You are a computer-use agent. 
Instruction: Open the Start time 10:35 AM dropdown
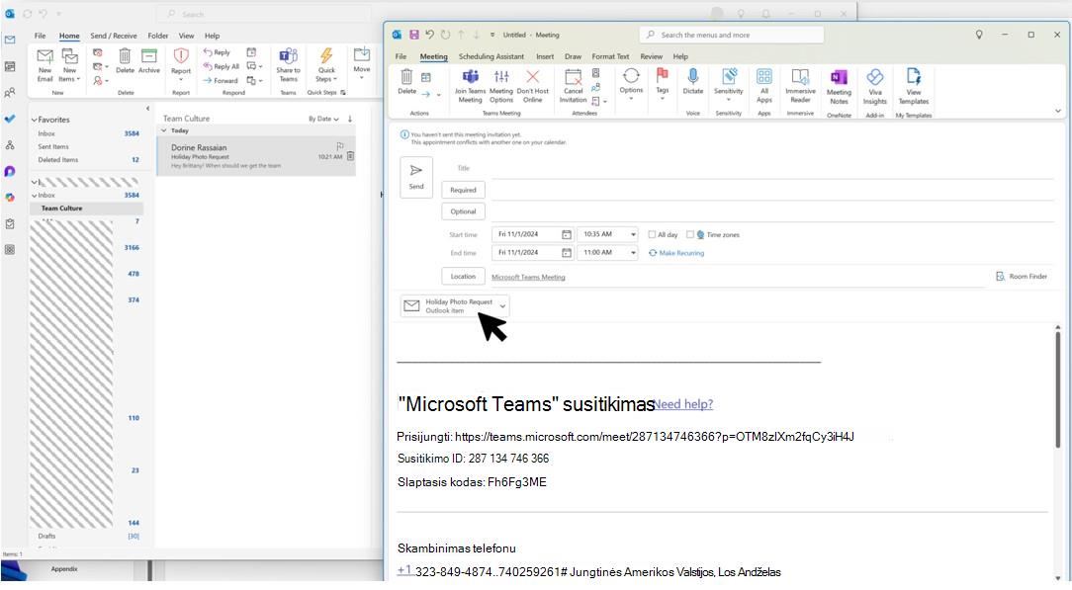[x=633, y=234]
